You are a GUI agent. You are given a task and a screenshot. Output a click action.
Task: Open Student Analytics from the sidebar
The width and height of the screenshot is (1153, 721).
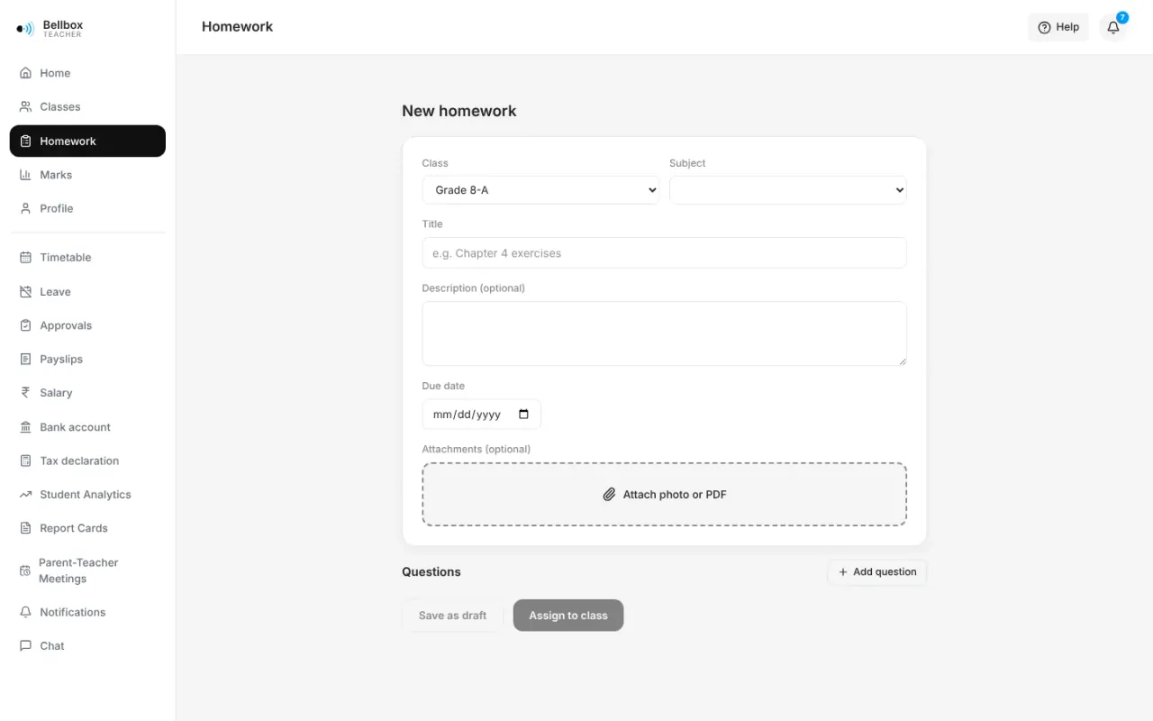pyautogui.click(x=87, y=495)
